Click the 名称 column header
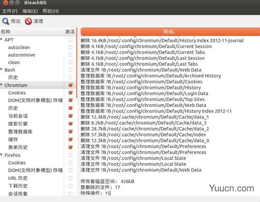The height and width of the screenshot is (202, 260). (x=32, y=31)
